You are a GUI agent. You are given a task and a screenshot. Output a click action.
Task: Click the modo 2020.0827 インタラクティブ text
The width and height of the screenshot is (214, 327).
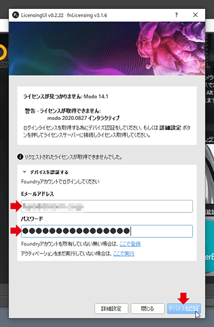(x=83, y=118)
